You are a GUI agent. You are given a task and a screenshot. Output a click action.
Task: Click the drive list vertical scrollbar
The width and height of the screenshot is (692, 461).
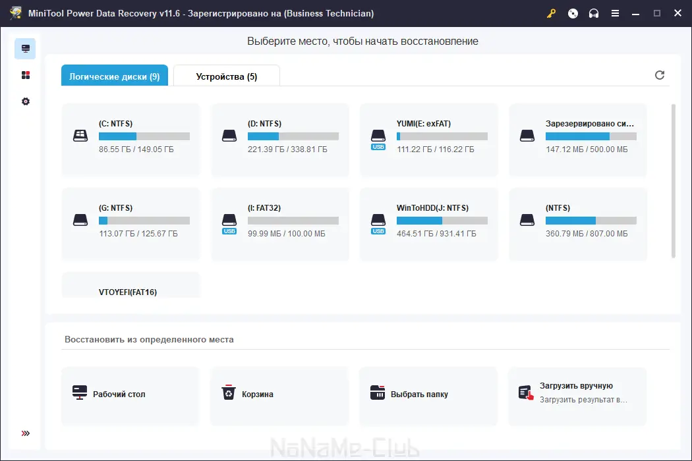pos(673,181)
